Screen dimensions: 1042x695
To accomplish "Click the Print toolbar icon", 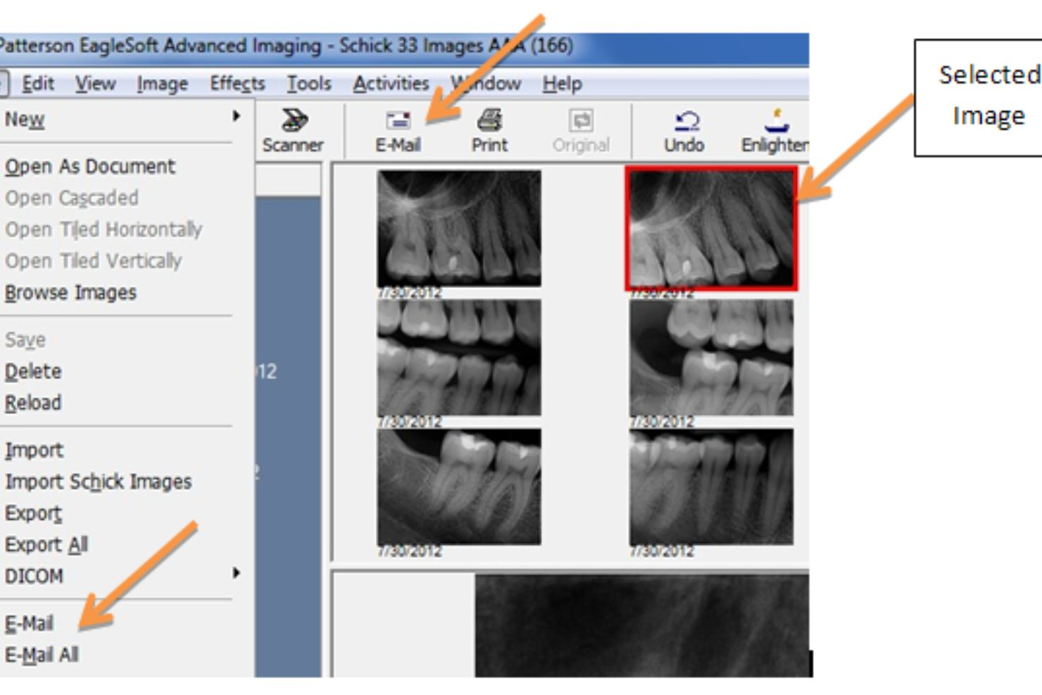I will point(489,131).
